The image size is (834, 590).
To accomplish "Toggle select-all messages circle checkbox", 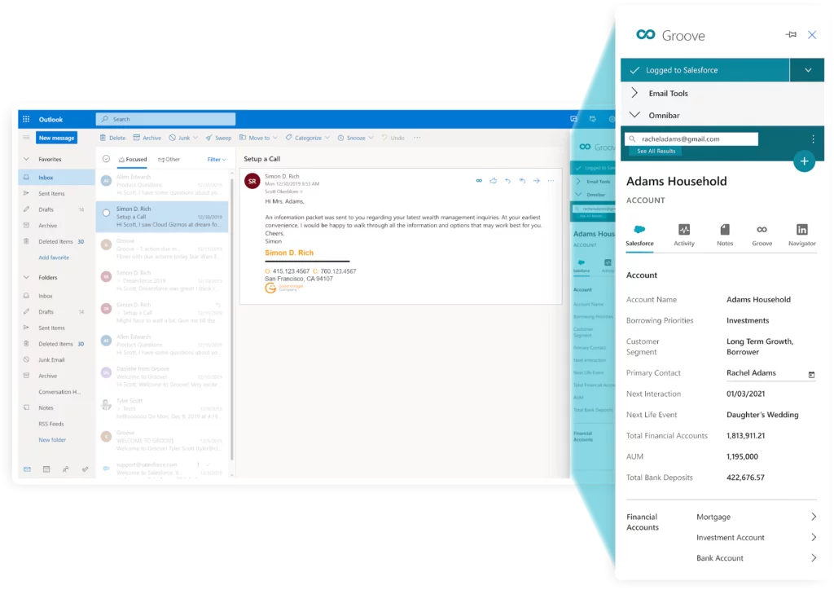I will tap(106, 159).
